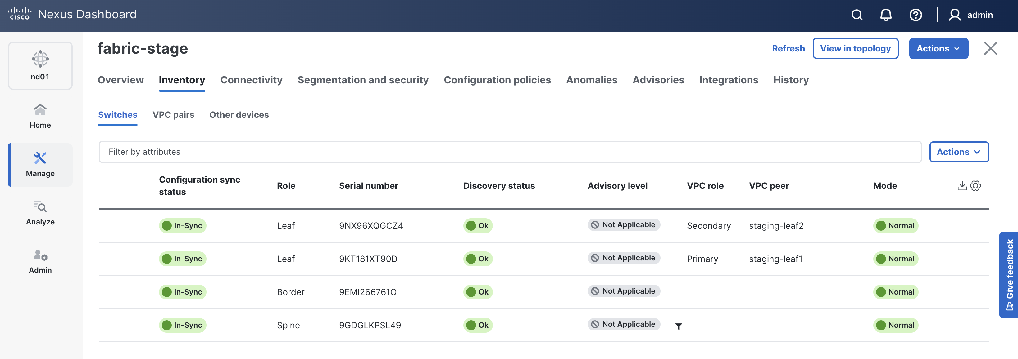The height and width of the screenshot is (359, 1018).
Task: Switch to the Anomalies tab
Action: tap(591, 80)
